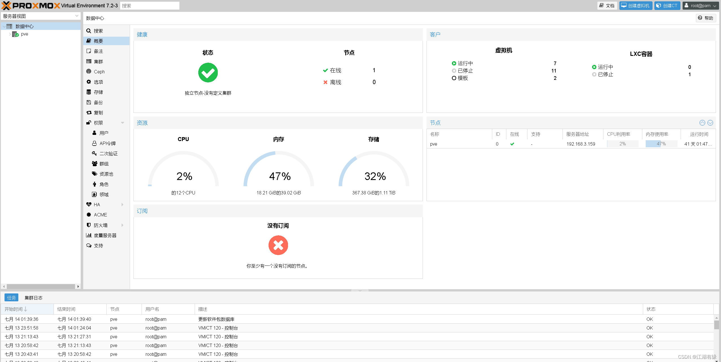This screenshot has width=721, height=362.
Task: Click the 创建虚拟机 button
Action: tap(636, 6)
